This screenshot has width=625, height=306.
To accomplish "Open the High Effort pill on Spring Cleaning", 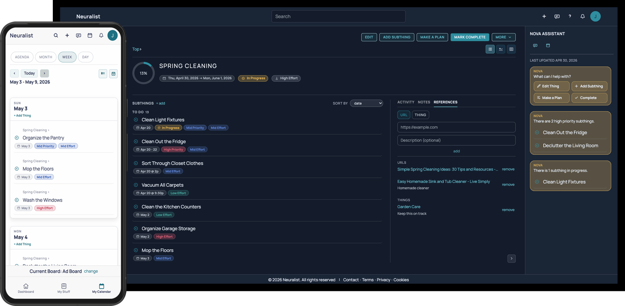I will (286, 78).
